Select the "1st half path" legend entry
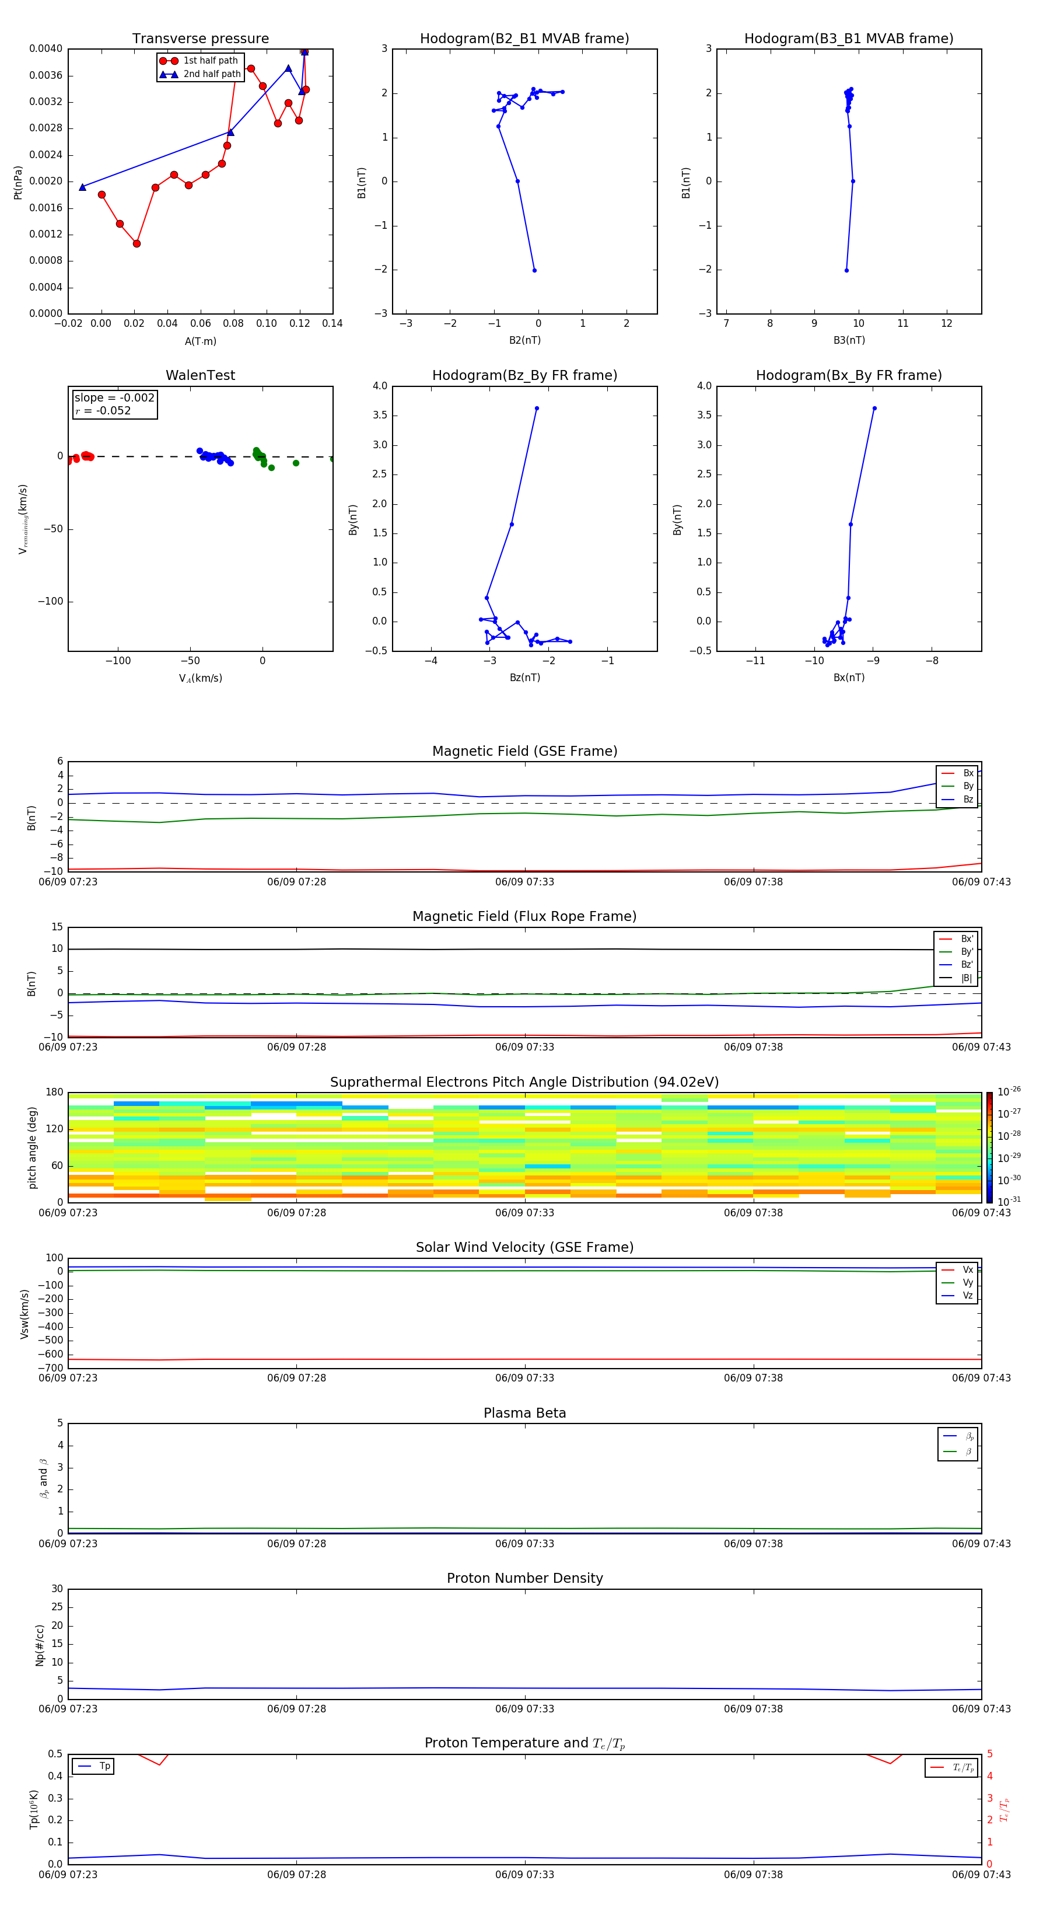1050x1926 pixels. pos(199,61)
